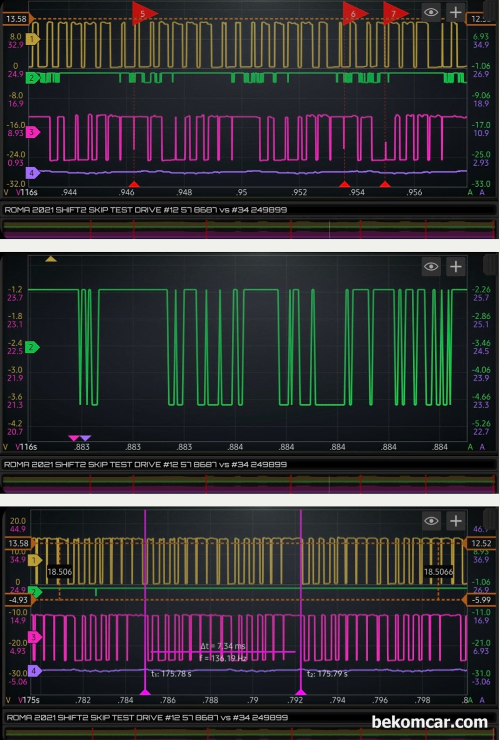Screen dimensions: 500x740
Task: Click the purple triangle marker on the middle panel's axis
Action: click(85, 438)
